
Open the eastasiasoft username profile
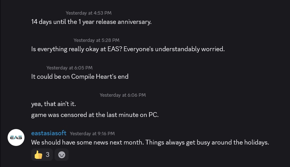pos(49,133)
